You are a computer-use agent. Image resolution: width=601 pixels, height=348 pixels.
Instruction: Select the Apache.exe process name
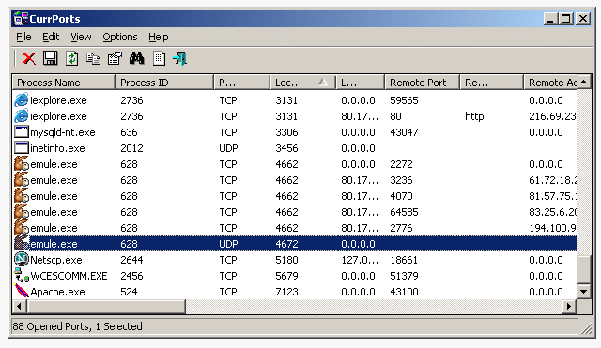tap(57, 292)
